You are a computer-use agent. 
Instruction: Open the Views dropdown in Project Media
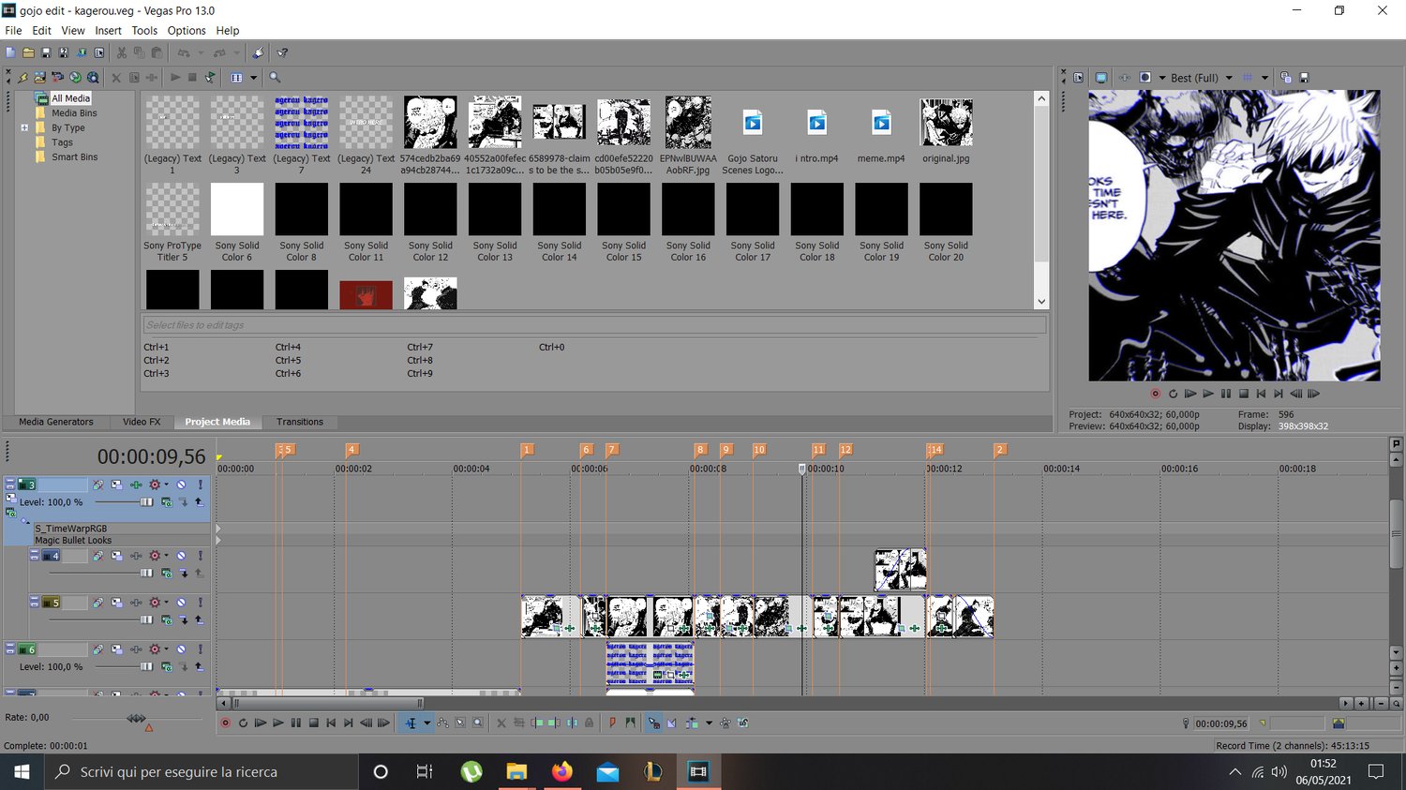tap(253, 78)
